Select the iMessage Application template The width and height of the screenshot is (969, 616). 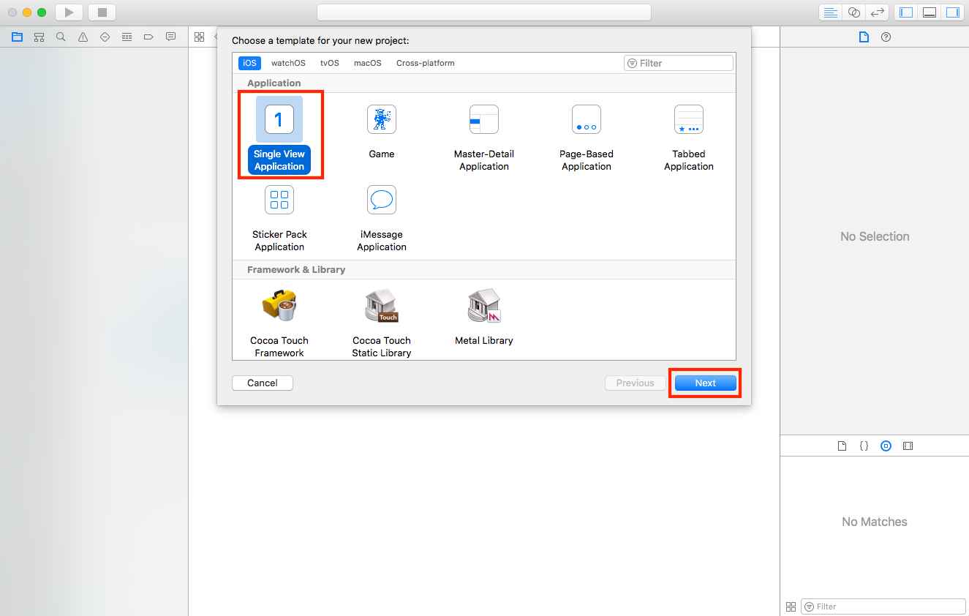pyautogui.click(x=382, y=218)
